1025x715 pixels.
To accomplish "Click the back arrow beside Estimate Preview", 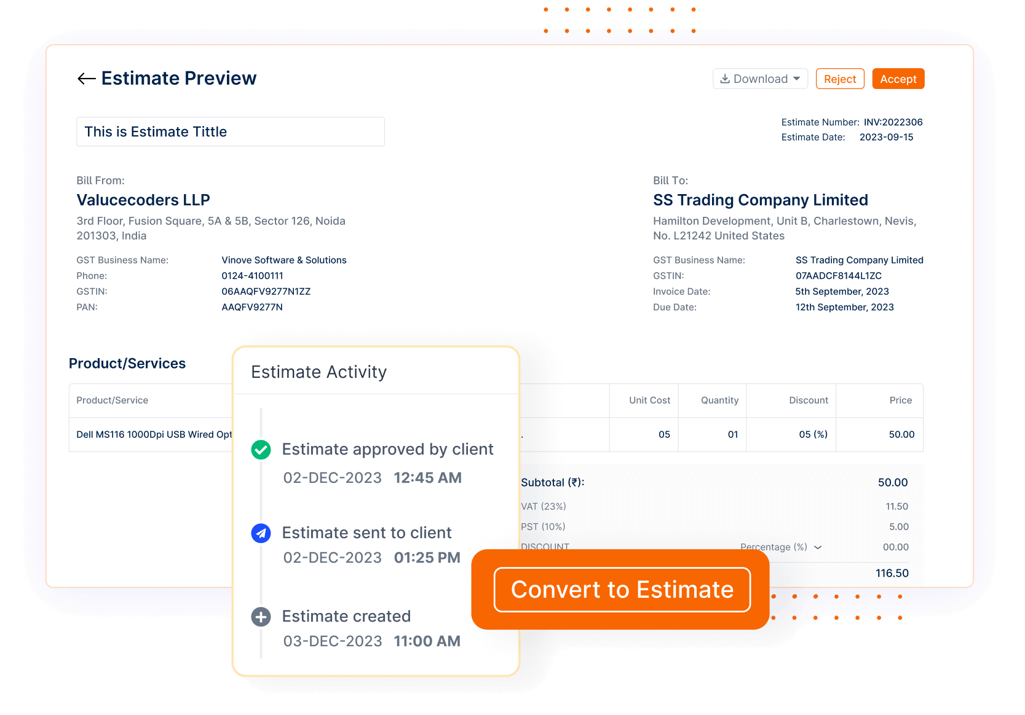I will coord(86,79).
